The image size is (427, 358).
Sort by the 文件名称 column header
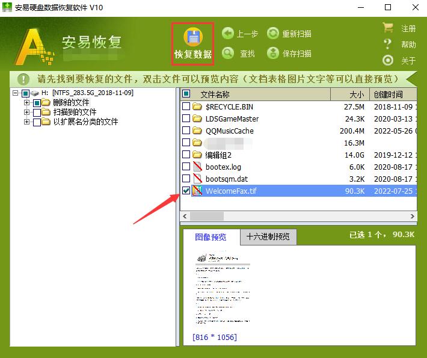[256, 94]
